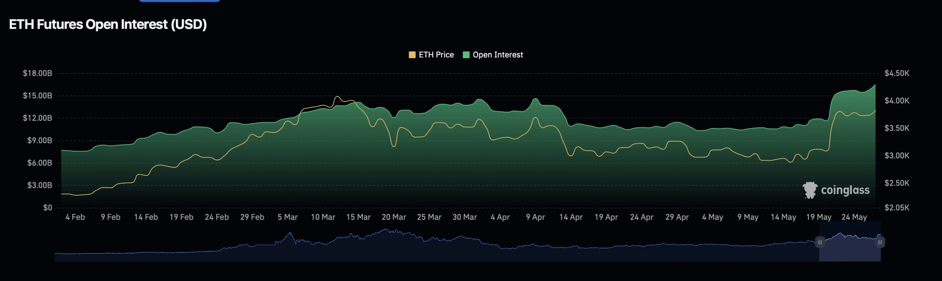Viewport: 942px width, 281px height.
Task: Click the 14 Apr date axis label
Action: coord(571,217)
